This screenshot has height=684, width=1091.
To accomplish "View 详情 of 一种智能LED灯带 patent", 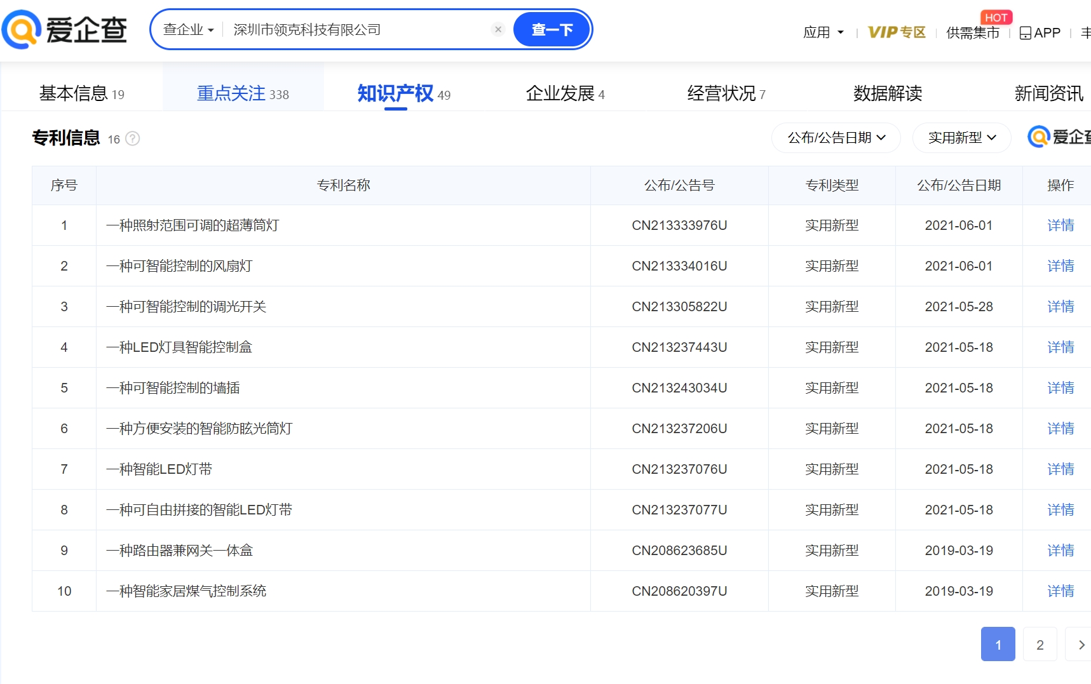I will (x=1060, y=469).
